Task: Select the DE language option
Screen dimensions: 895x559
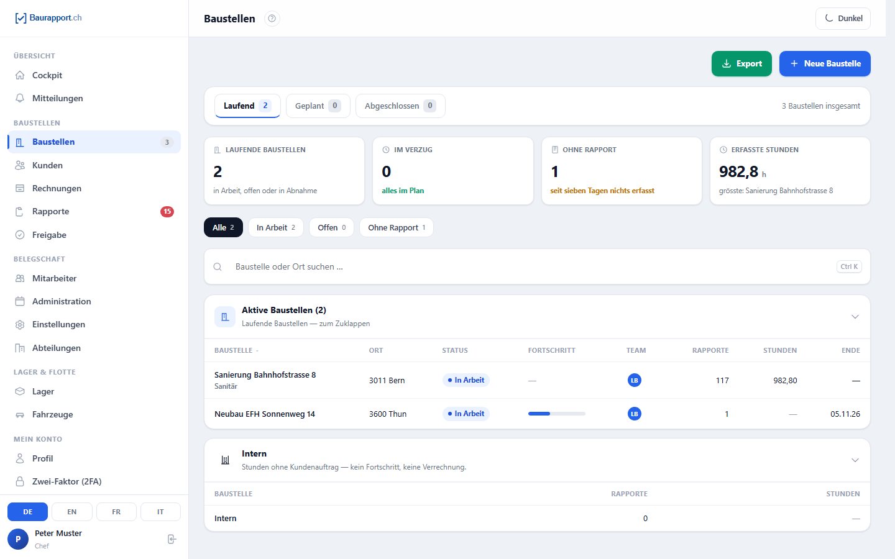Action: coord(27,512)
